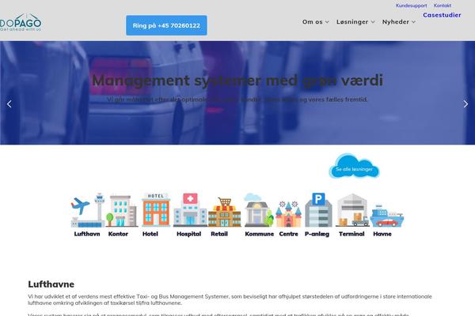The width and height of the screenshot is (475, 316).
Task: Click the Dopago logo
Action: coord(21,22)
